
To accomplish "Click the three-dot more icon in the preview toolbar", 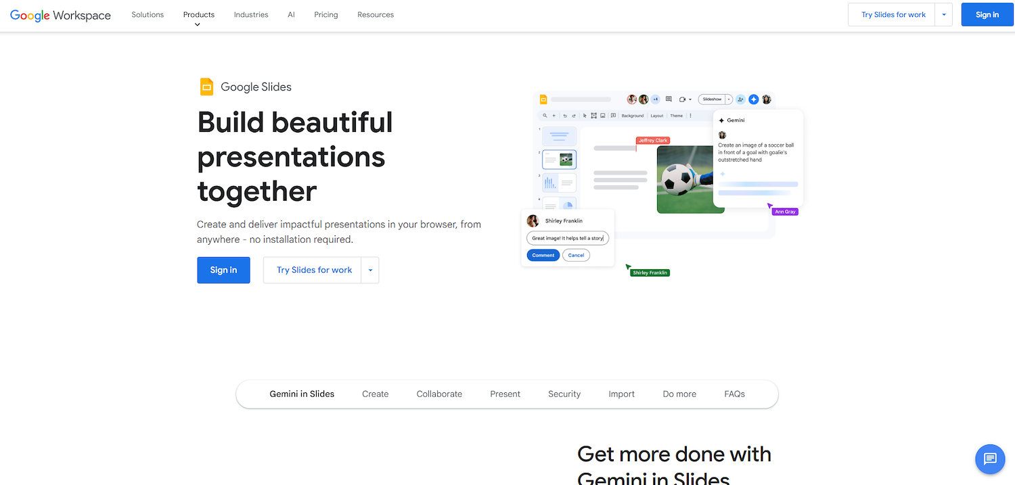I will [690, 116].
